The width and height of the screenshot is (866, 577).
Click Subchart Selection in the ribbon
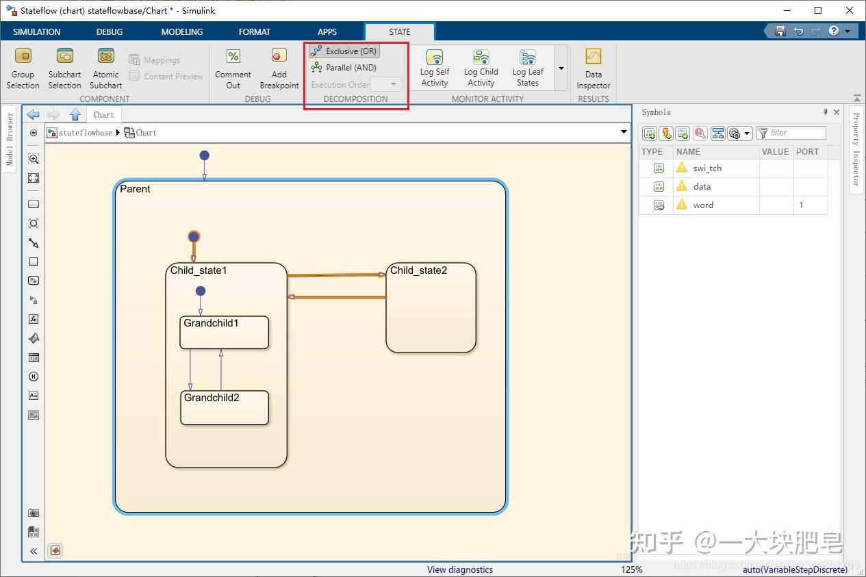coord(64,69)
